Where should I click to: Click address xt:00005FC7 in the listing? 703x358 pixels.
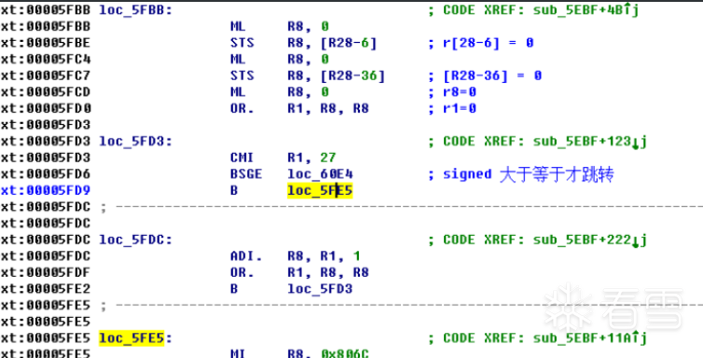pos(46,76)
